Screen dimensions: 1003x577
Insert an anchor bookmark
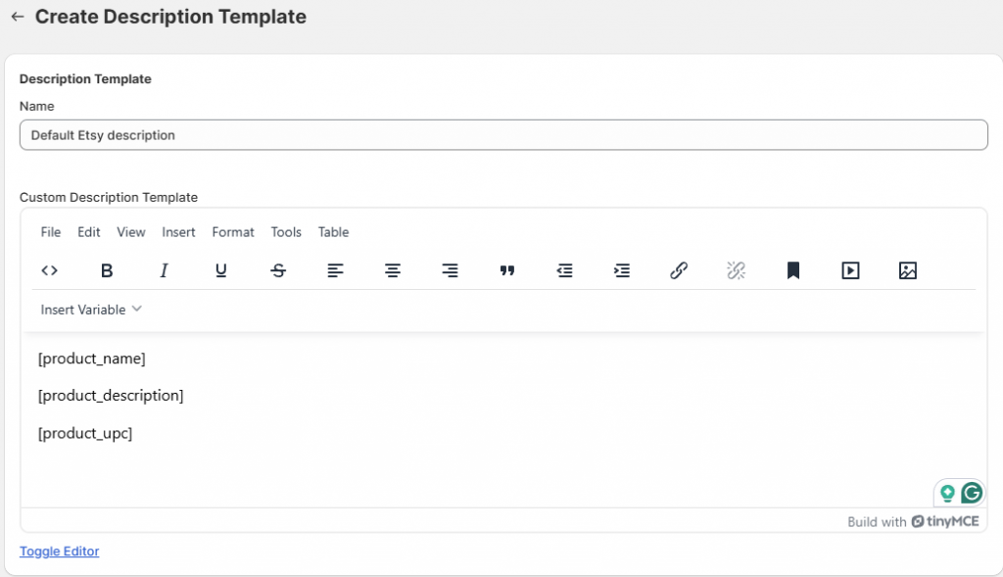click(793, 270)
